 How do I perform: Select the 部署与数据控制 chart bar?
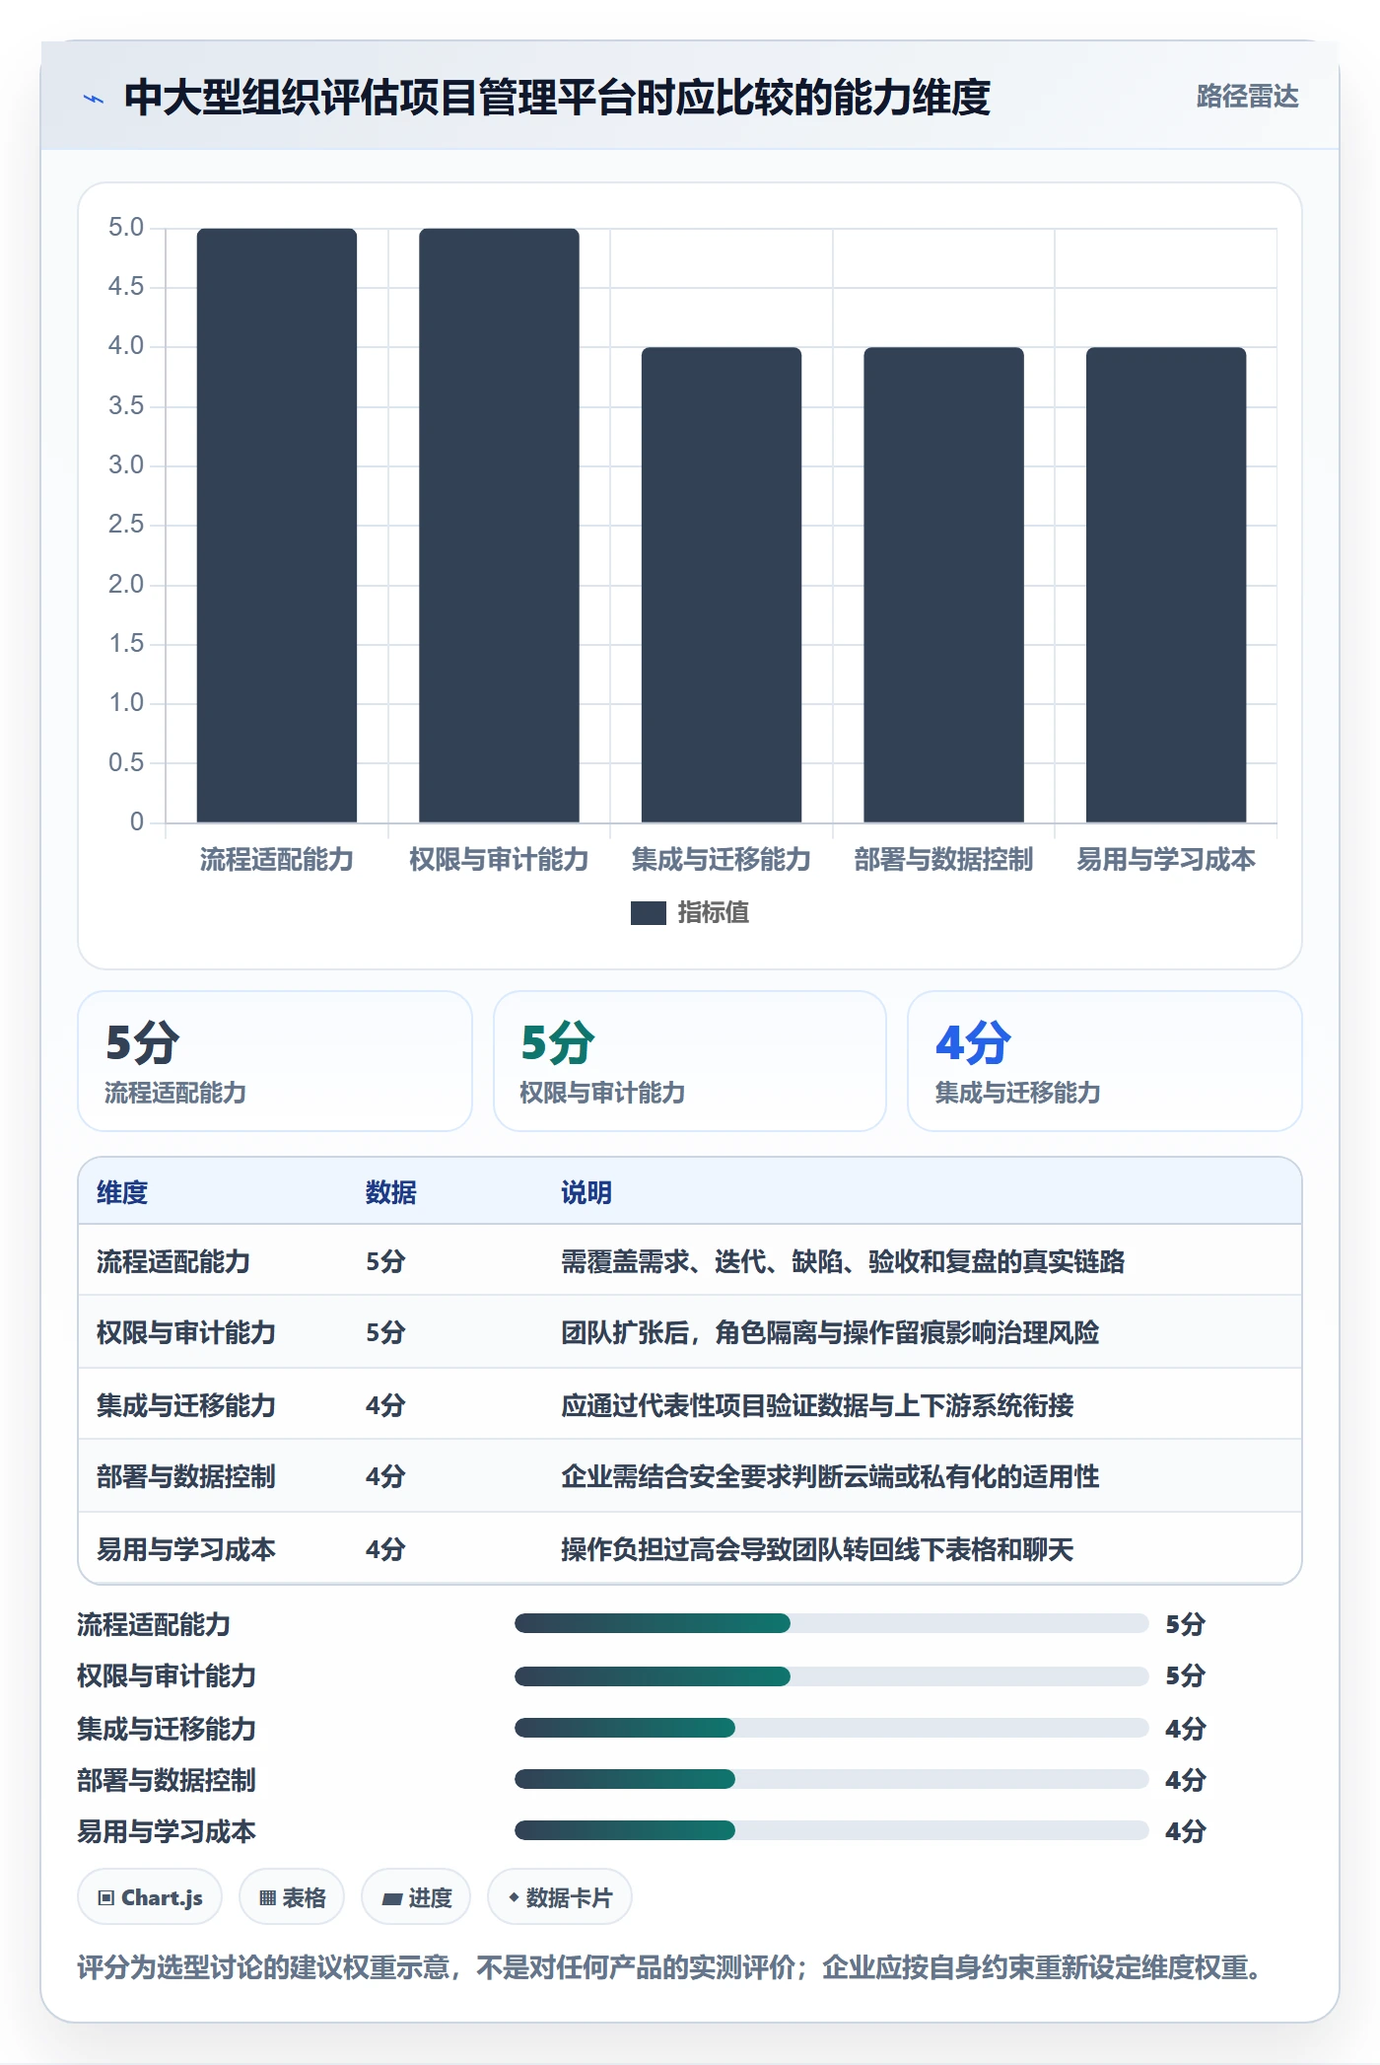[943, 585]
